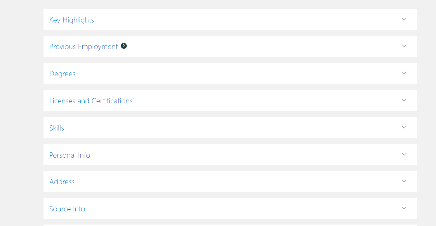Expand the Source Info section
Viewport: 436px width, 226px height.
pyautogui.click(x=404, y=208)
